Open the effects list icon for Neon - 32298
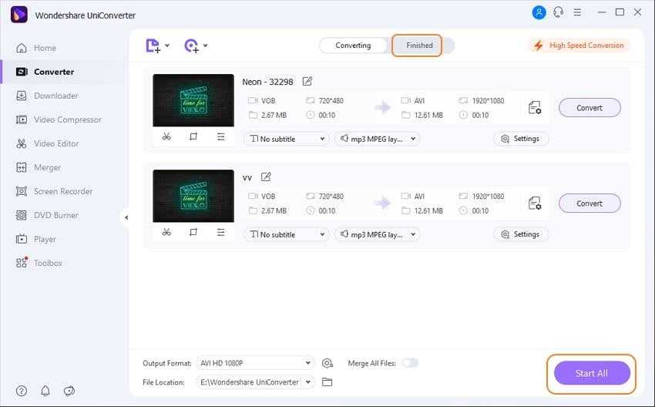655x407 pixels. coord(220,136)
